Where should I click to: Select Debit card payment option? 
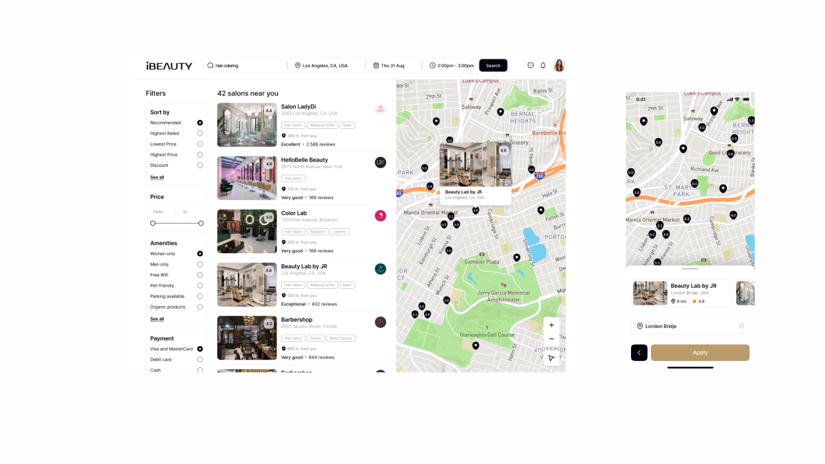[x=200, y=359]
